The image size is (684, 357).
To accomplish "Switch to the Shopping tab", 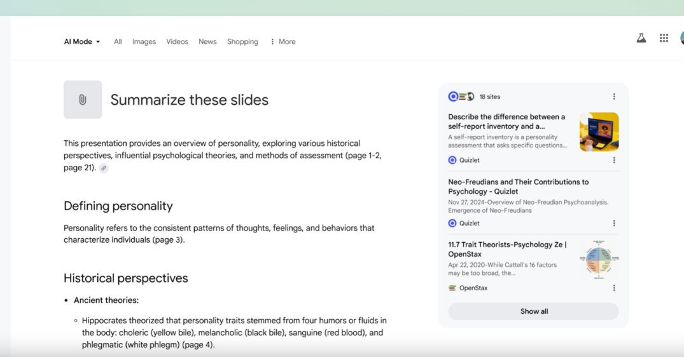I will tap(242, 42).
